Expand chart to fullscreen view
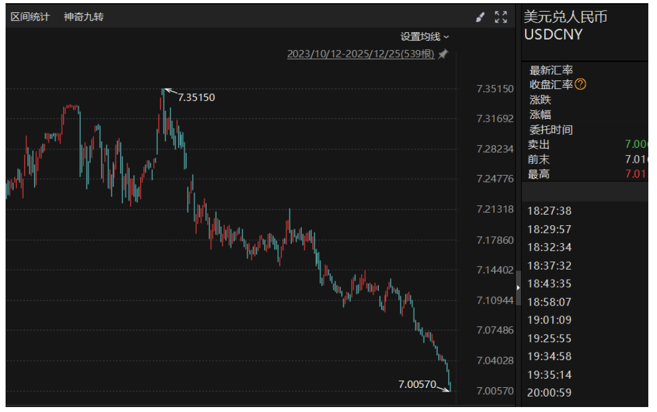The height and width of the screenshot is (412, 657). [501, 17]
